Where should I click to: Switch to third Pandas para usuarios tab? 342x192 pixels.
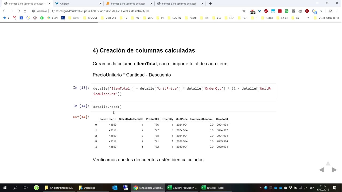coord(128,4)
